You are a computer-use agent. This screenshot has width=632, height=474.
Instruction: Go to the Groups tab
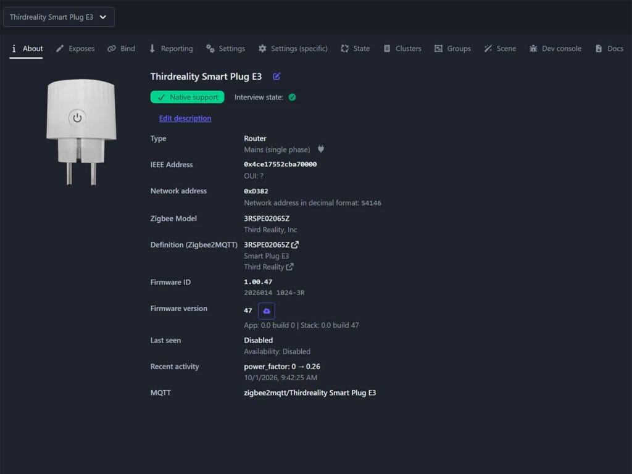(x=452, y=49)
